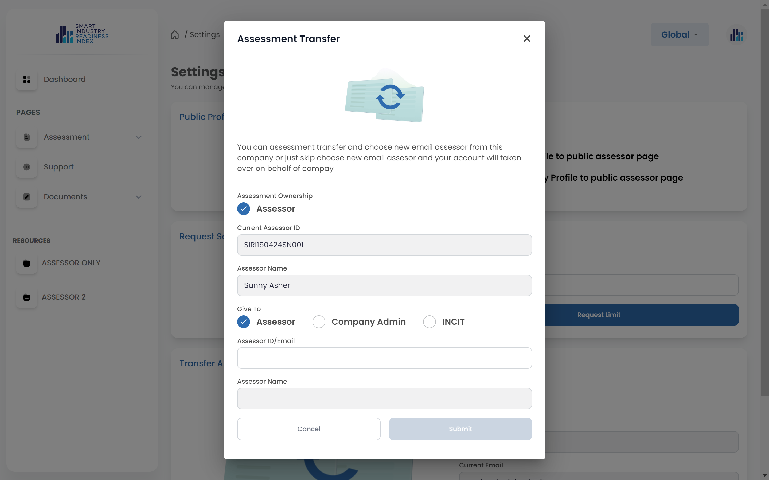
Task: Click the profile avatar logo top right
Action: (736, 35)
